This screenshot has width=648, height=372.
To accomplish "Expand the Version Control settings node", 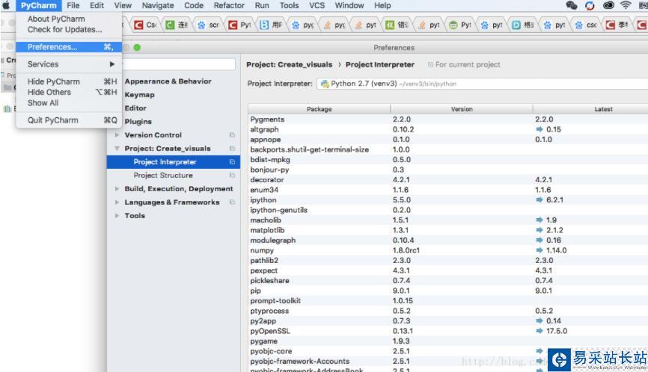I will pyautogui.click(x=117, y=135).
